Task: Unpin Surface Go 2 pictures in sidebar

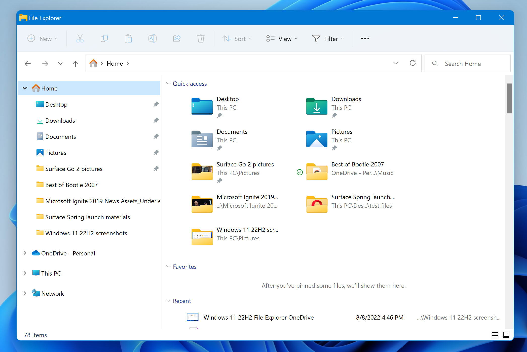Action: 156,169
